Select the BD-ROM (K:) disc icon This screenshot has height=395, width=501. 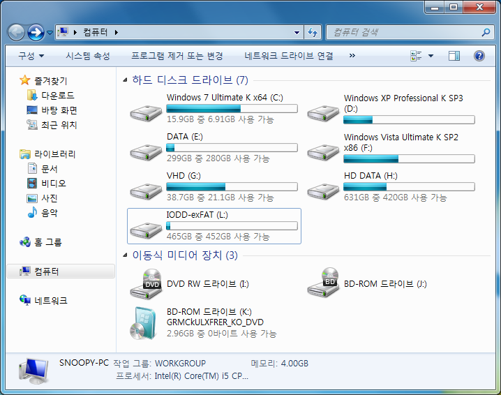pyautogui.click(x=144, y=323)
